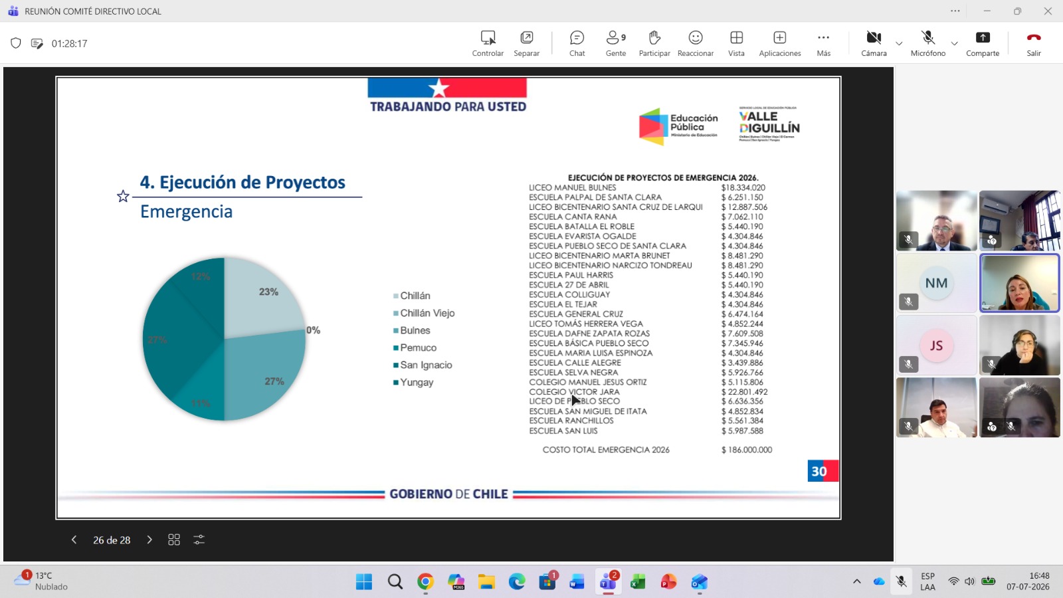Click Comparte to share screen
This screenshot has height=598, width=1063.
click(x=983, y=43)
